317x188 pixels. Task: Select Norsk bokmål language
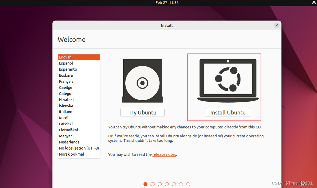pos(79,154)
